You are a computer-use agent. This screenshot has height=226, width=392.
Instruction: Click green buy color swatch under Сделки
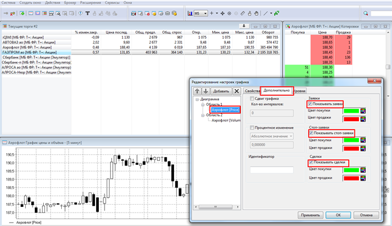coord(351,170)
